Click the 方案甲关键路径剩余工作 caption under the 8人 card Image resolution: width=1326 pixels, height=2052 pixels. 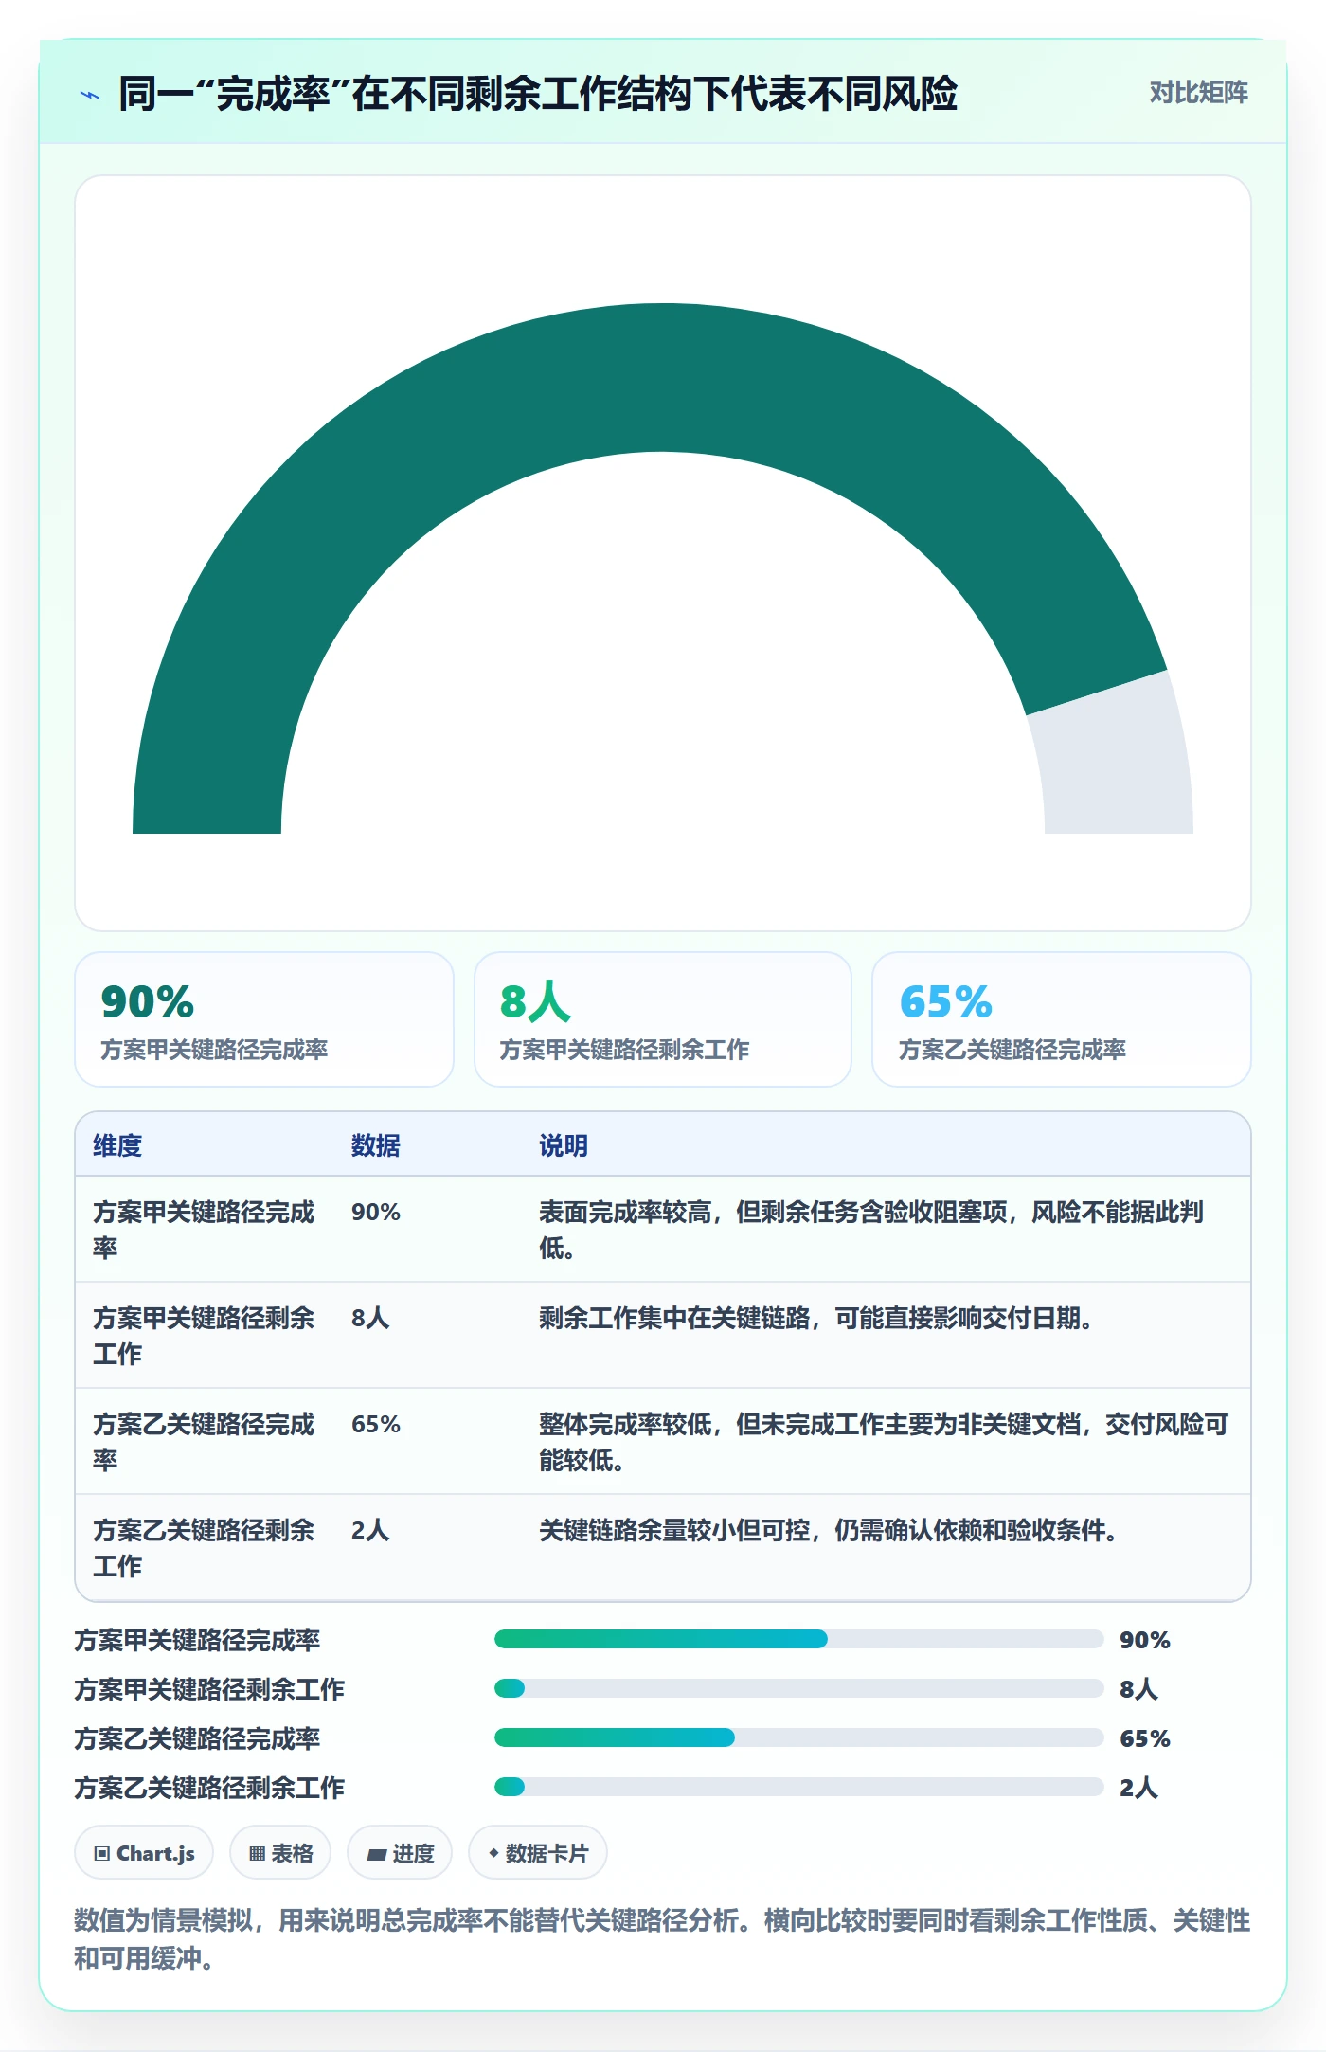[x=624, y=1050]
